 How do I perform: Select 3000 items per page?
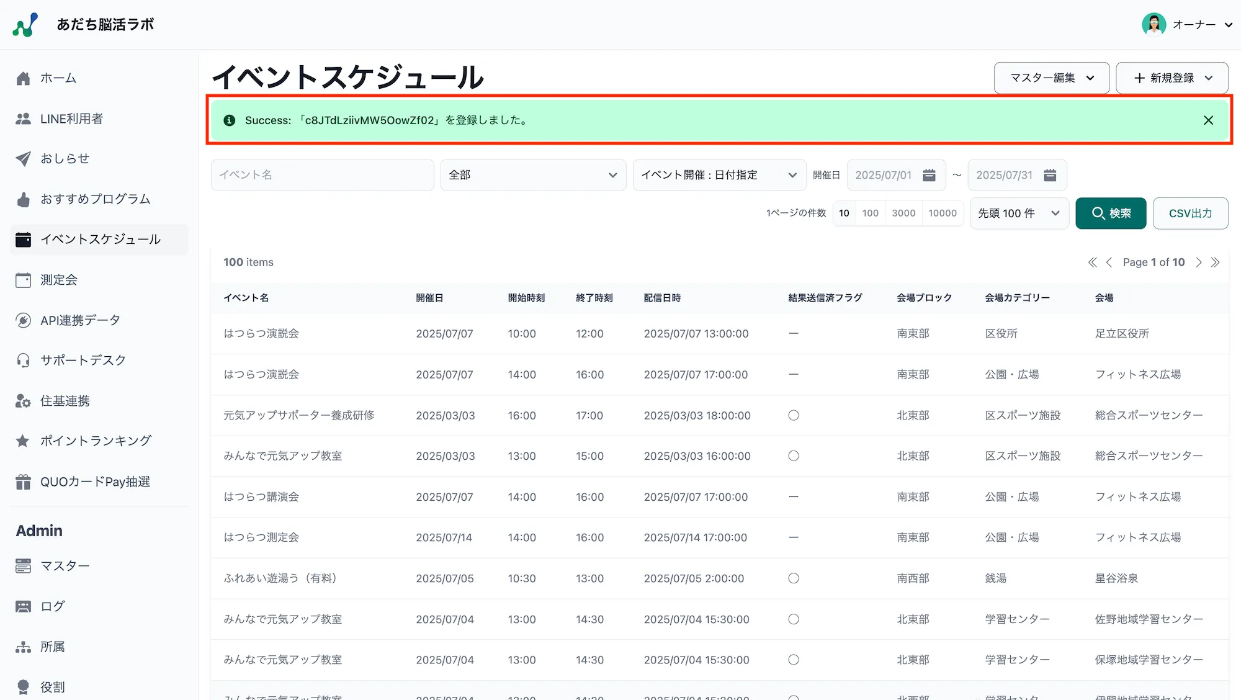[903, 213]
